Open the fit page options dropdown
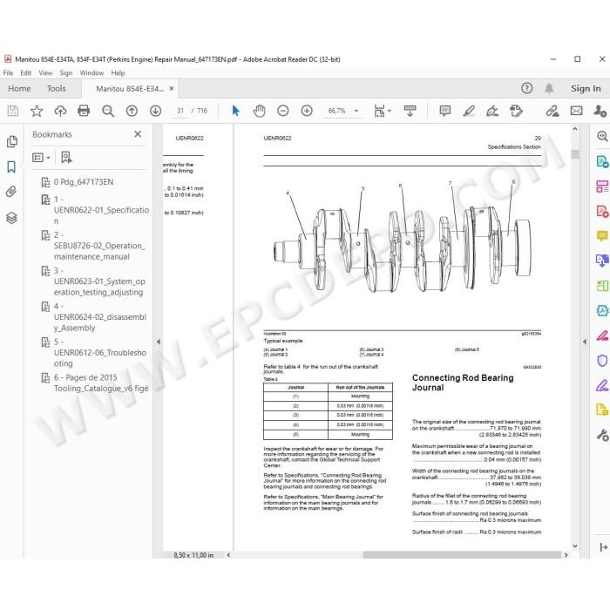610x610 pixels. click(382, 111)
